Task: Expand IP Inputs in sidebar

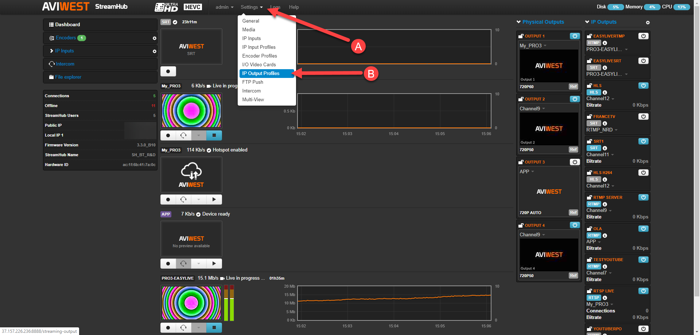Action: 51,51
